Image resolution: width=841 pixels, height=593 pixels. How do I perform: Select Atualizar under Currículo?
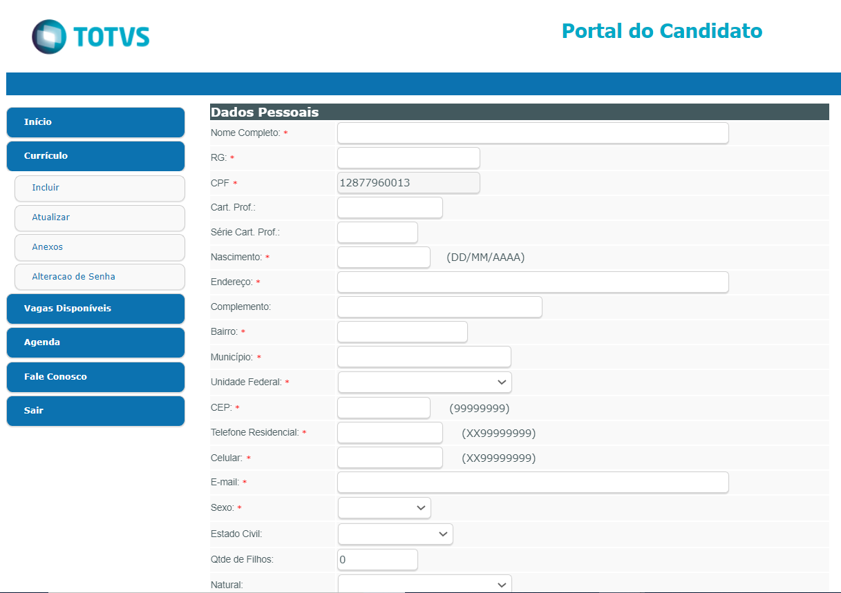click(x=100, y=217)
